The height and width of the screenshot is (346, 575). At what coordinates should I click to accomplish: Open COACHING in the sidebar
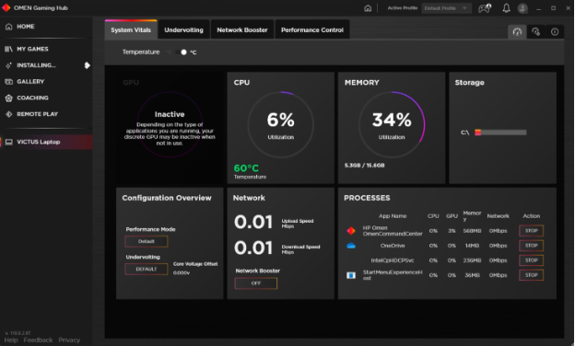pos(32,98)
